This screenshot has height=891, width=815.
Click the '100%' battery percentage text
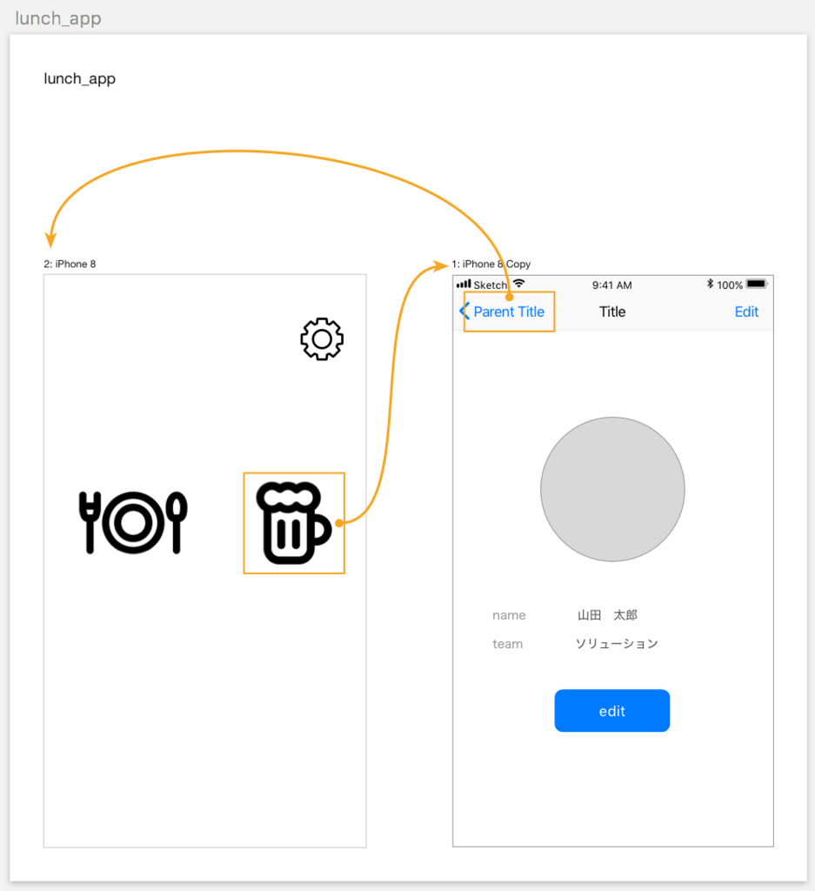tap(730, 285)
